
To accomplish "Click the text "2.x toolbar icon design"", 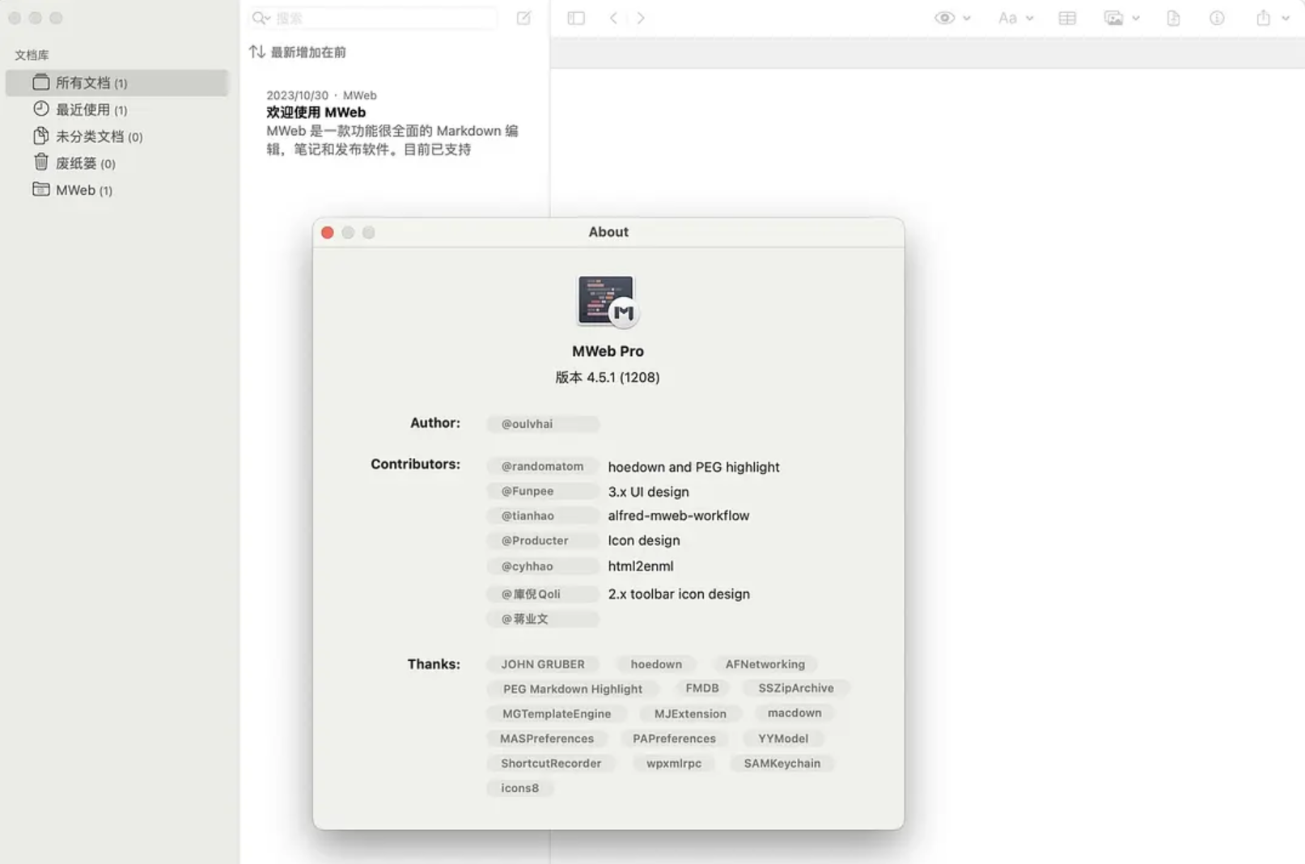I will pyautogui.click(x=679, y=594).
